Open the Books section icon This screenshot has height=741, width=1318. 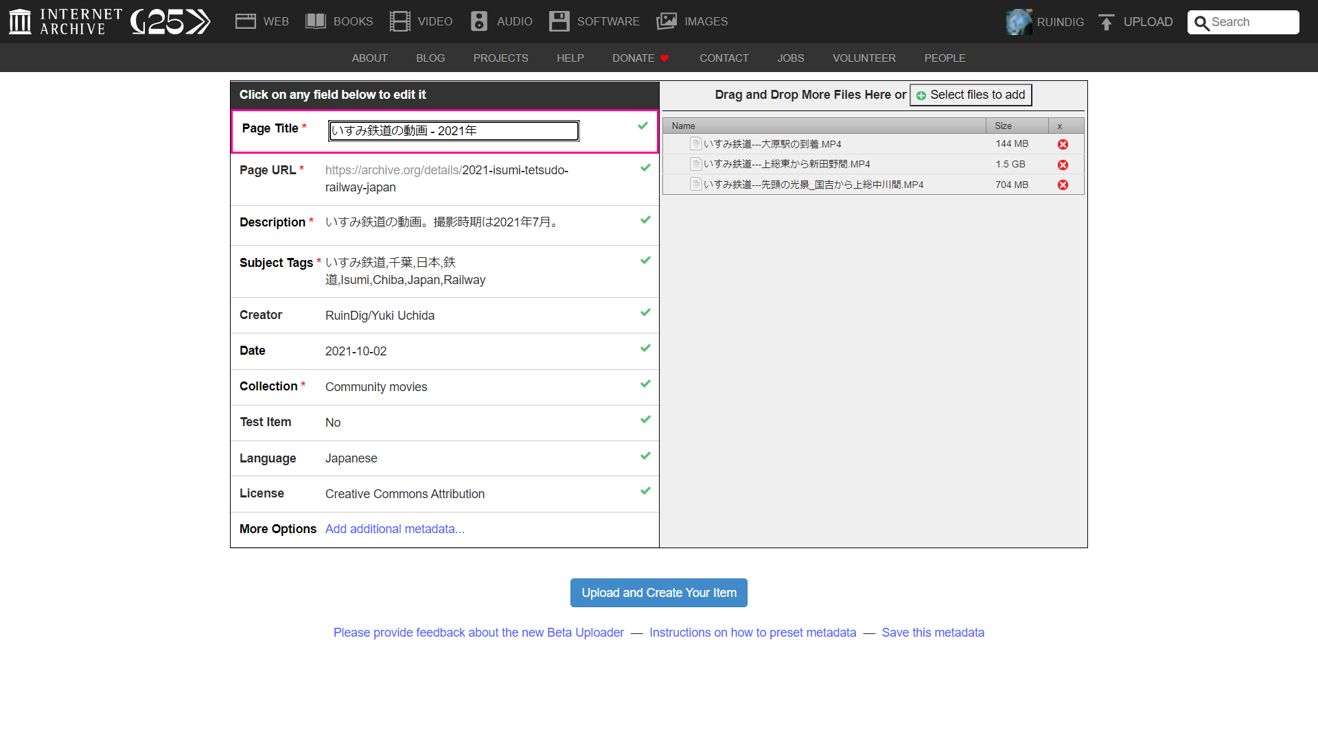click(x=316, y=21)
